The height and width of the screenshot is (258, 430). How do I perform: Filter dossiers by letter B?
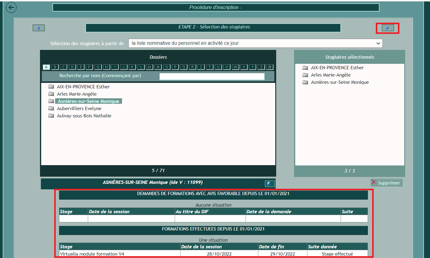(x=55, y=67)
